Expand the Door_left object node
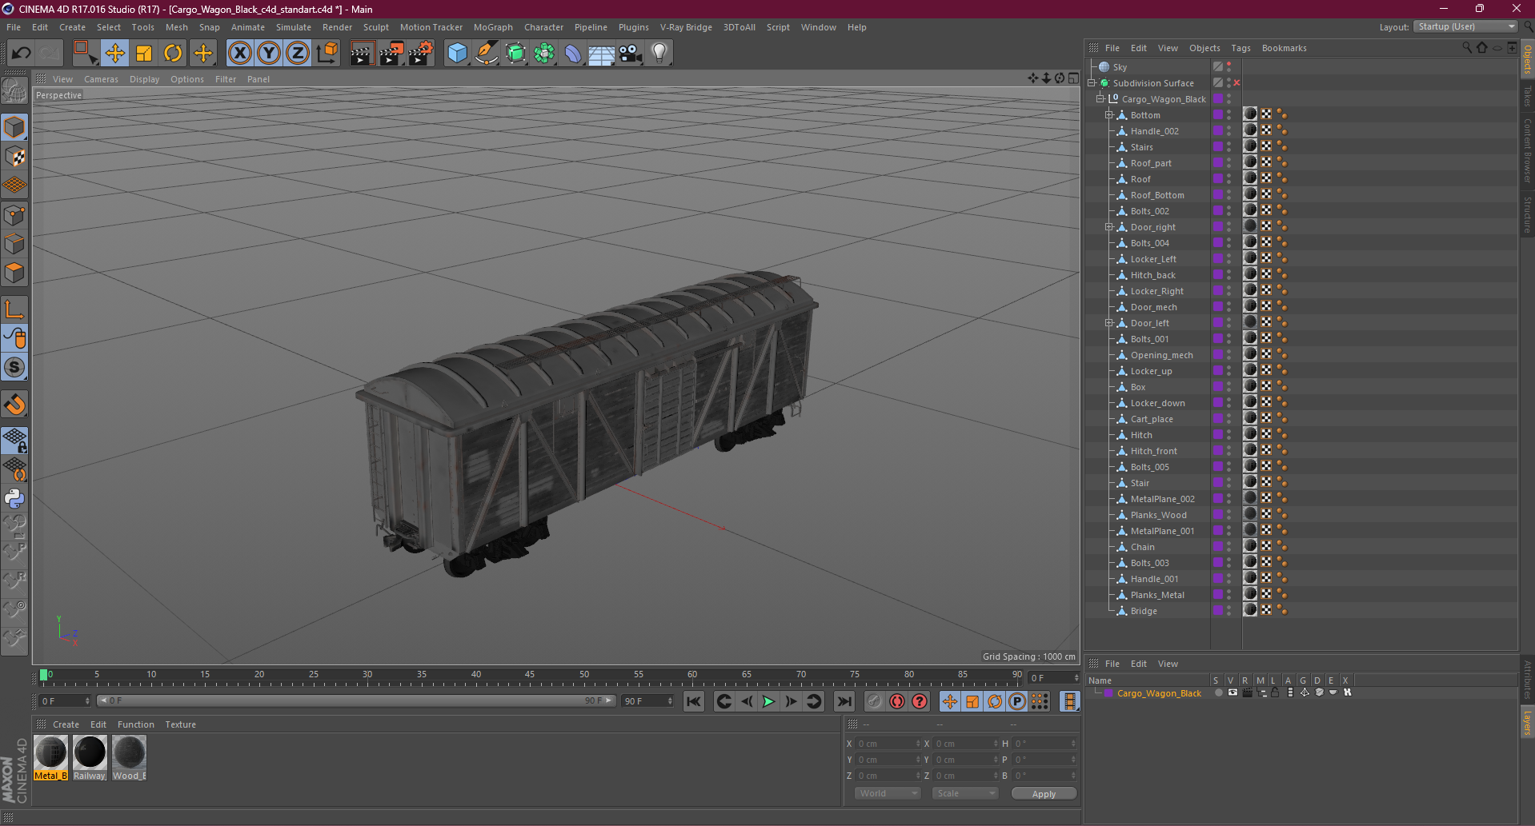This screenshot has height=826, width=1535. (x=1109, y=322)
